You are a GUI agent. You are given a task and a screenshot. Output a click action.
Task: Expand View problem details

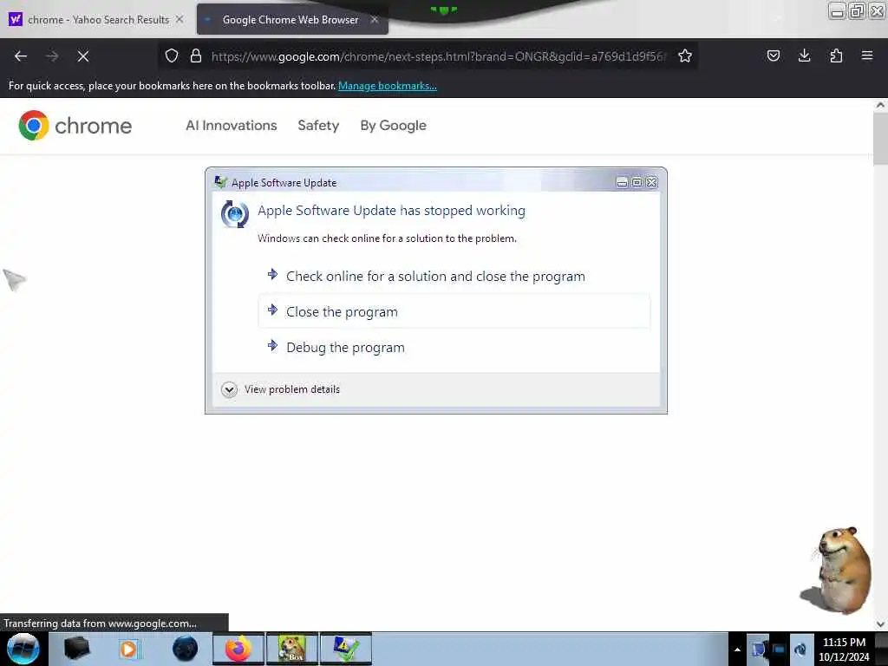point(280,389)
